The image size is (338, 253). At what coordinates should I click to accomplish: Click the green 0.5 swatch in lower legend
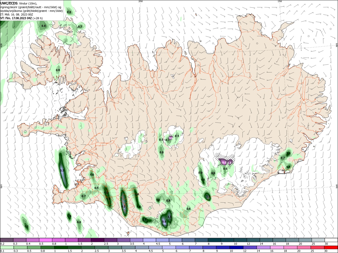tap(34, 247)
